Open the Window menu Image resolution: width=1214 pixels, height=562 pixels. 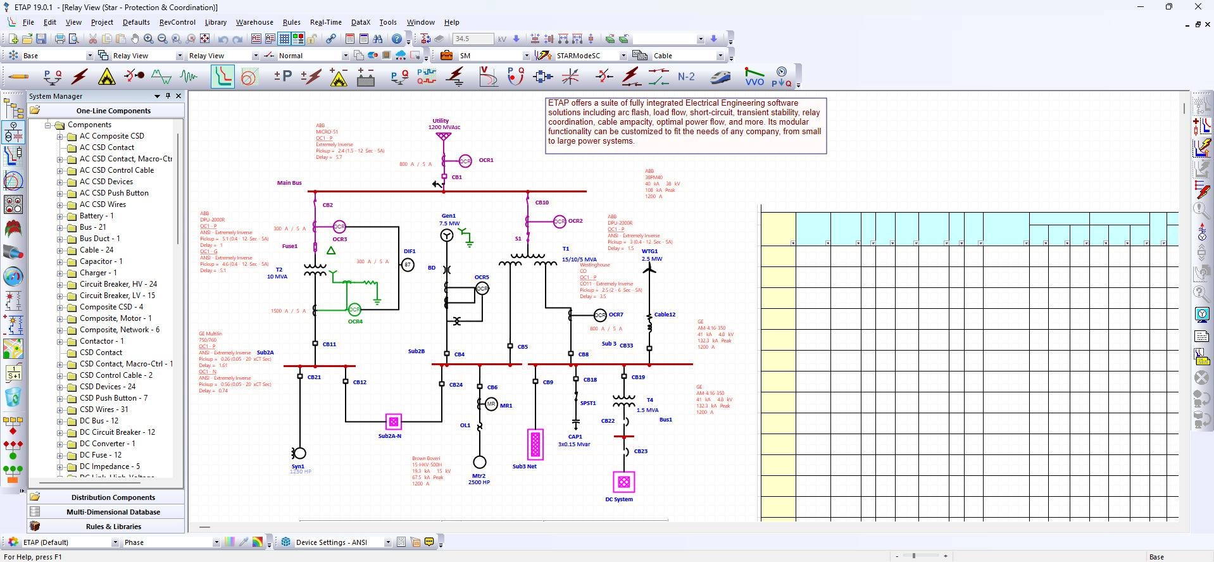coord(420,22)
